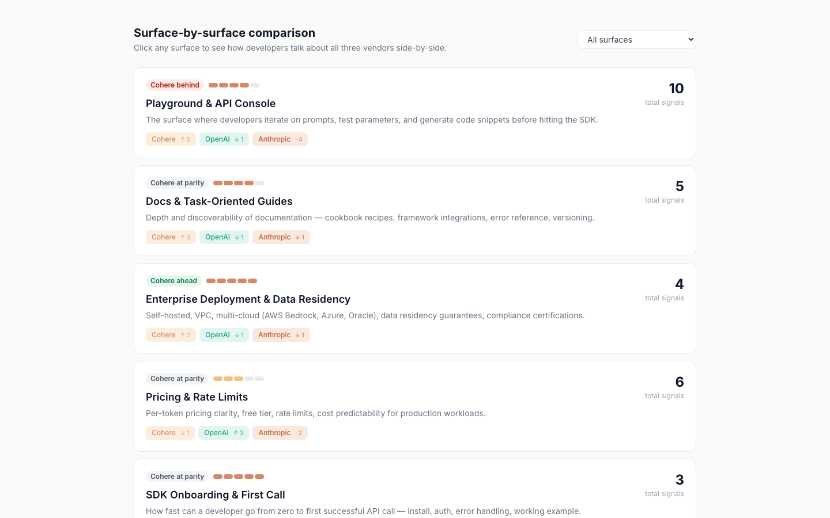The width and height of the screenshot is (830, 518).
Task: Click the 3 total signals count
Action: [x=680, y=480]
